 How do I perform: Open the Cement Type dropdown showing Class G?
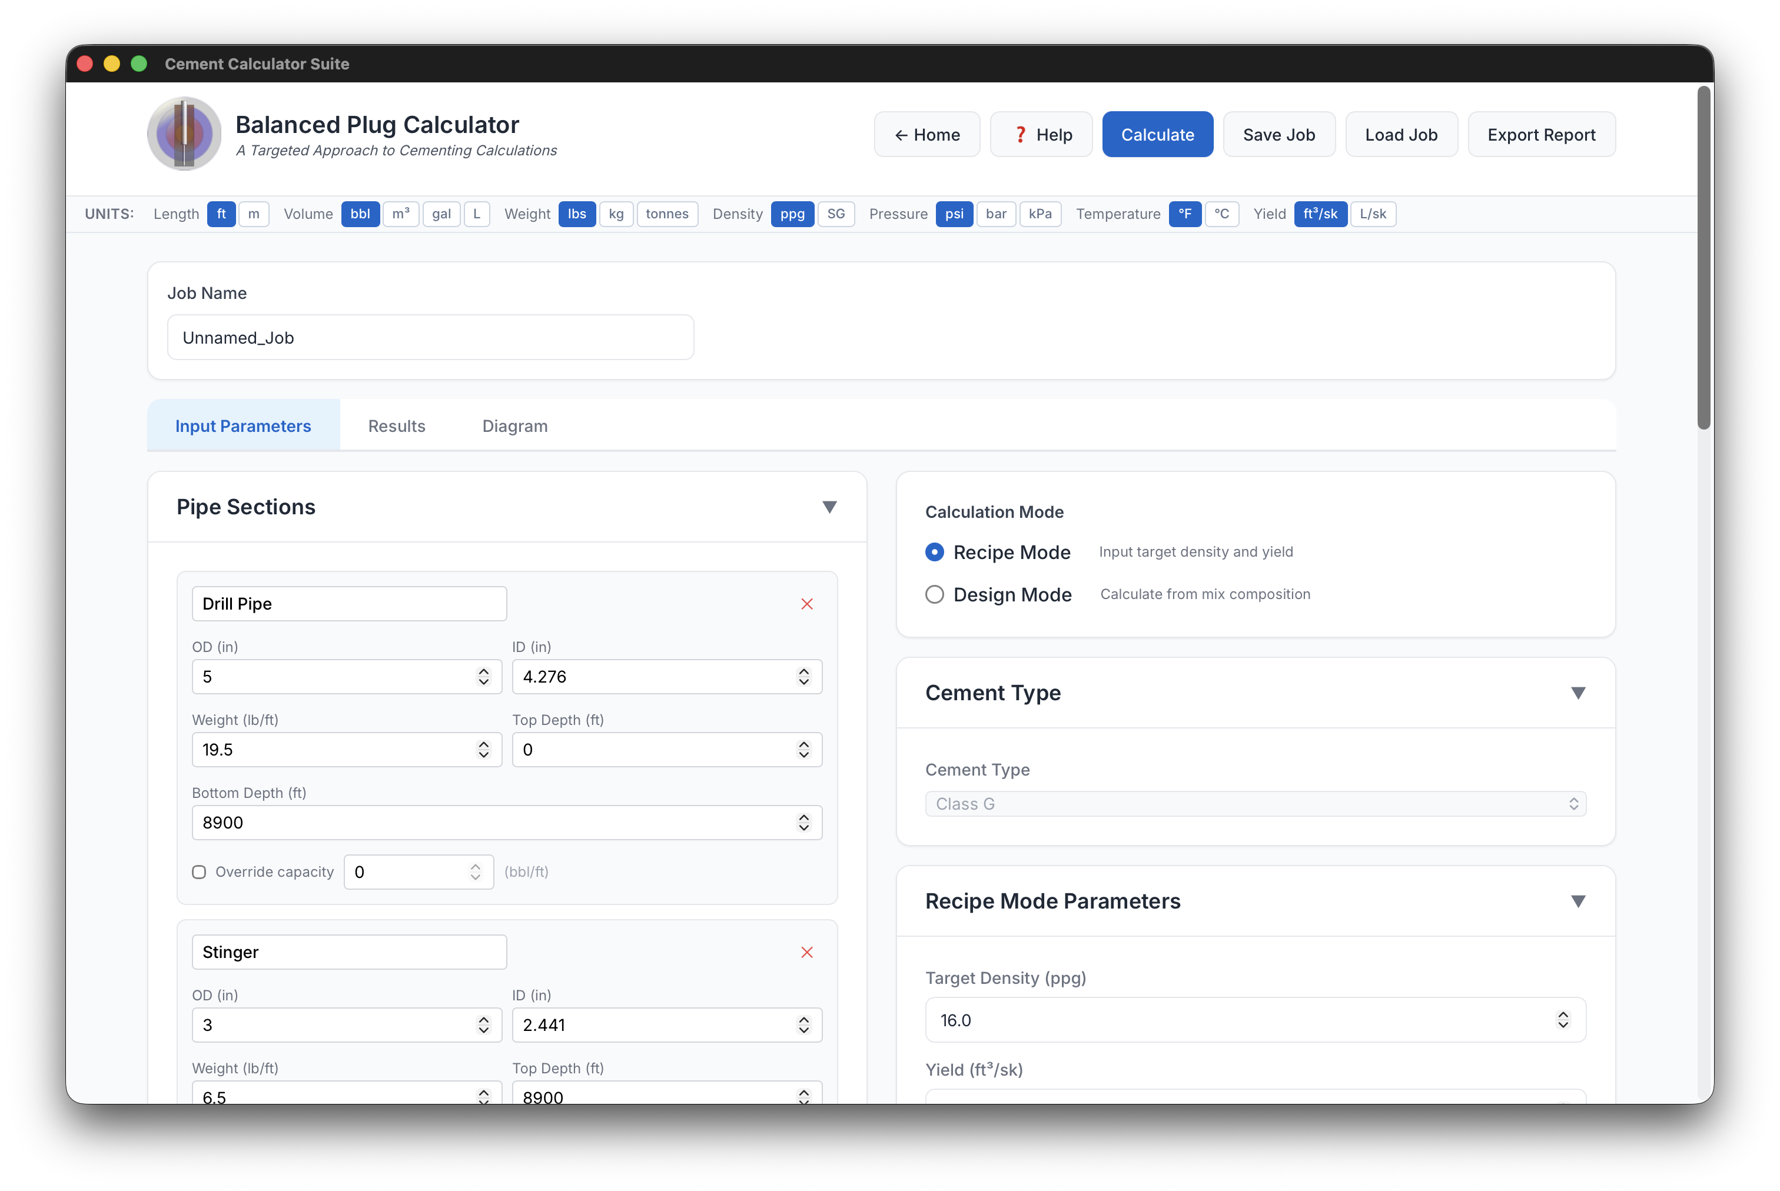(1255, 804)
